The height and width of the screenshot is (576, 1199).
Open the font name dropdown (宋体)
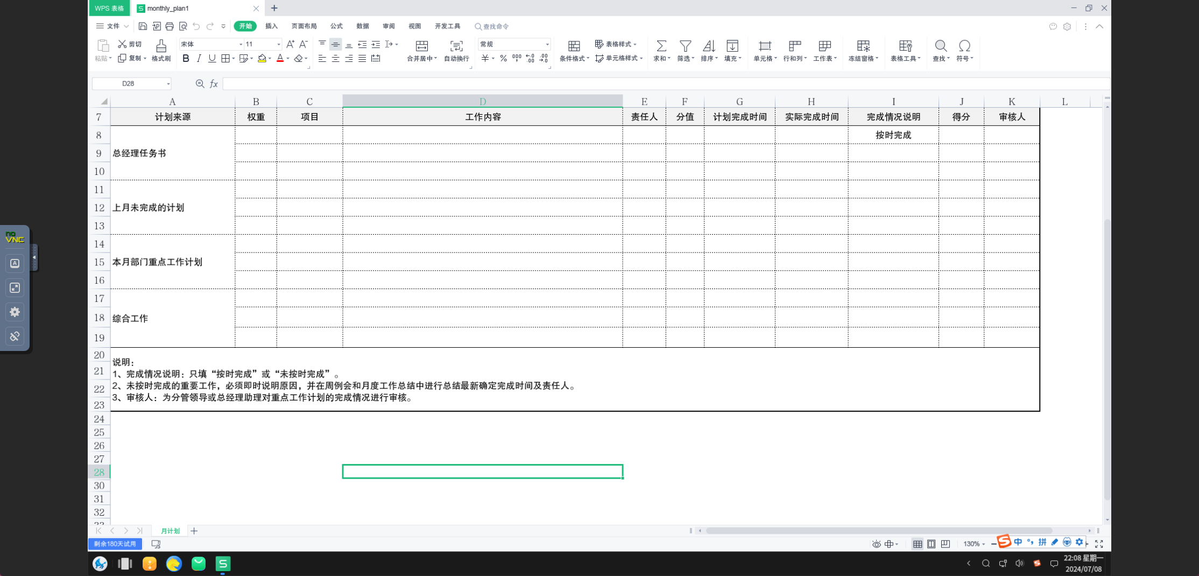coord(241,44)
